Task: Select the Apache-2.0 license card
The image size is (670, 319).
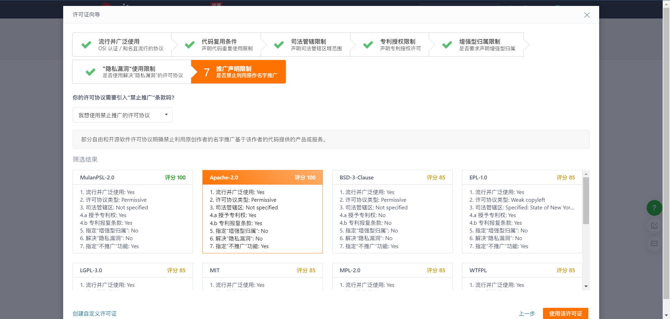Action: click(262, 212)
